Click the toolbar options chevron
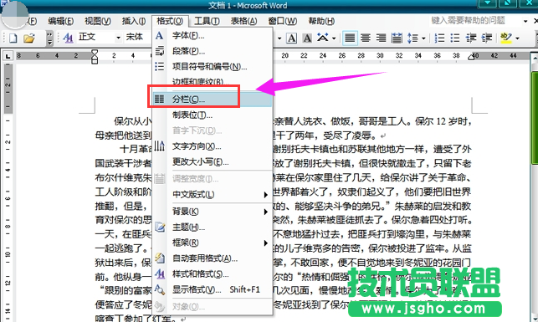This screenshot has width=538, height=322. point(49,38)
